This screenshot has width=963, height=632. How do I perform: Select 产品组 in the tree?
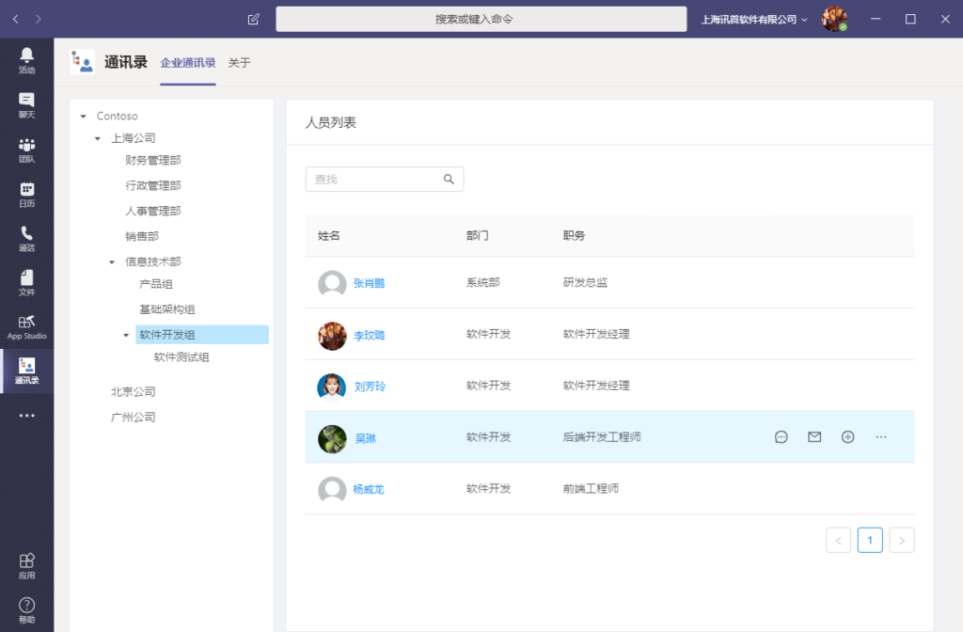pos(156,284)
